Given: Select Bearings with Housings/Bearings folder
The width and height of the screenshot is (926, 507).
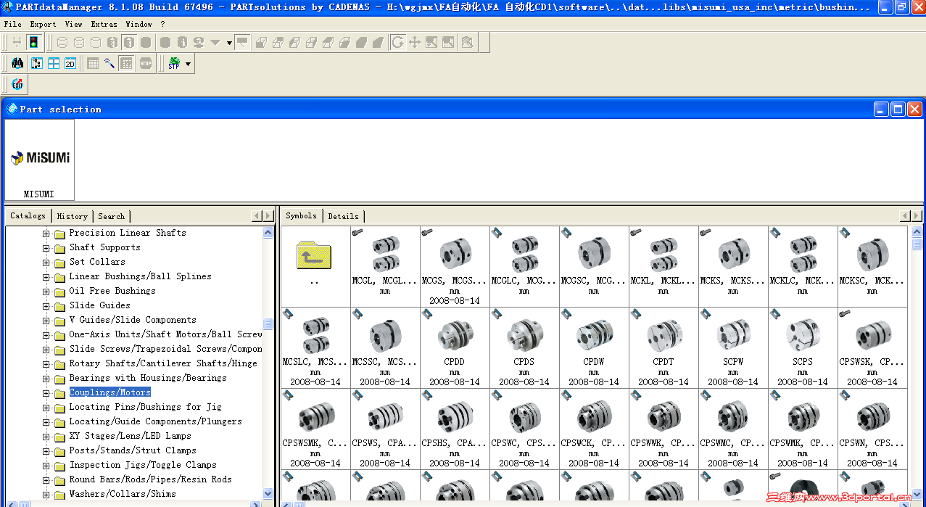Looking at the screenshot, I should pos(148,378).
